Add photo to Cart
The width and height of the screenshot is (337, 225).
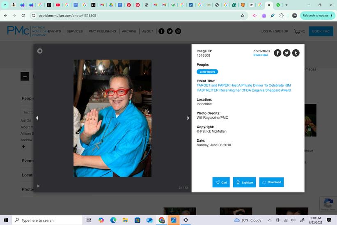coord(221,182)
